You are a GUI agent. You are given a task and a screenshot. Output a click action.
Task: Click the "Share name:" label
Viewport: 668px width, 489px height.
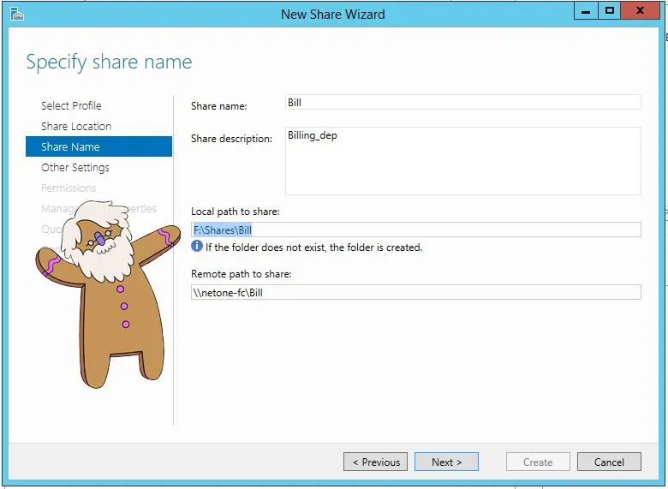tap(219, 106)
